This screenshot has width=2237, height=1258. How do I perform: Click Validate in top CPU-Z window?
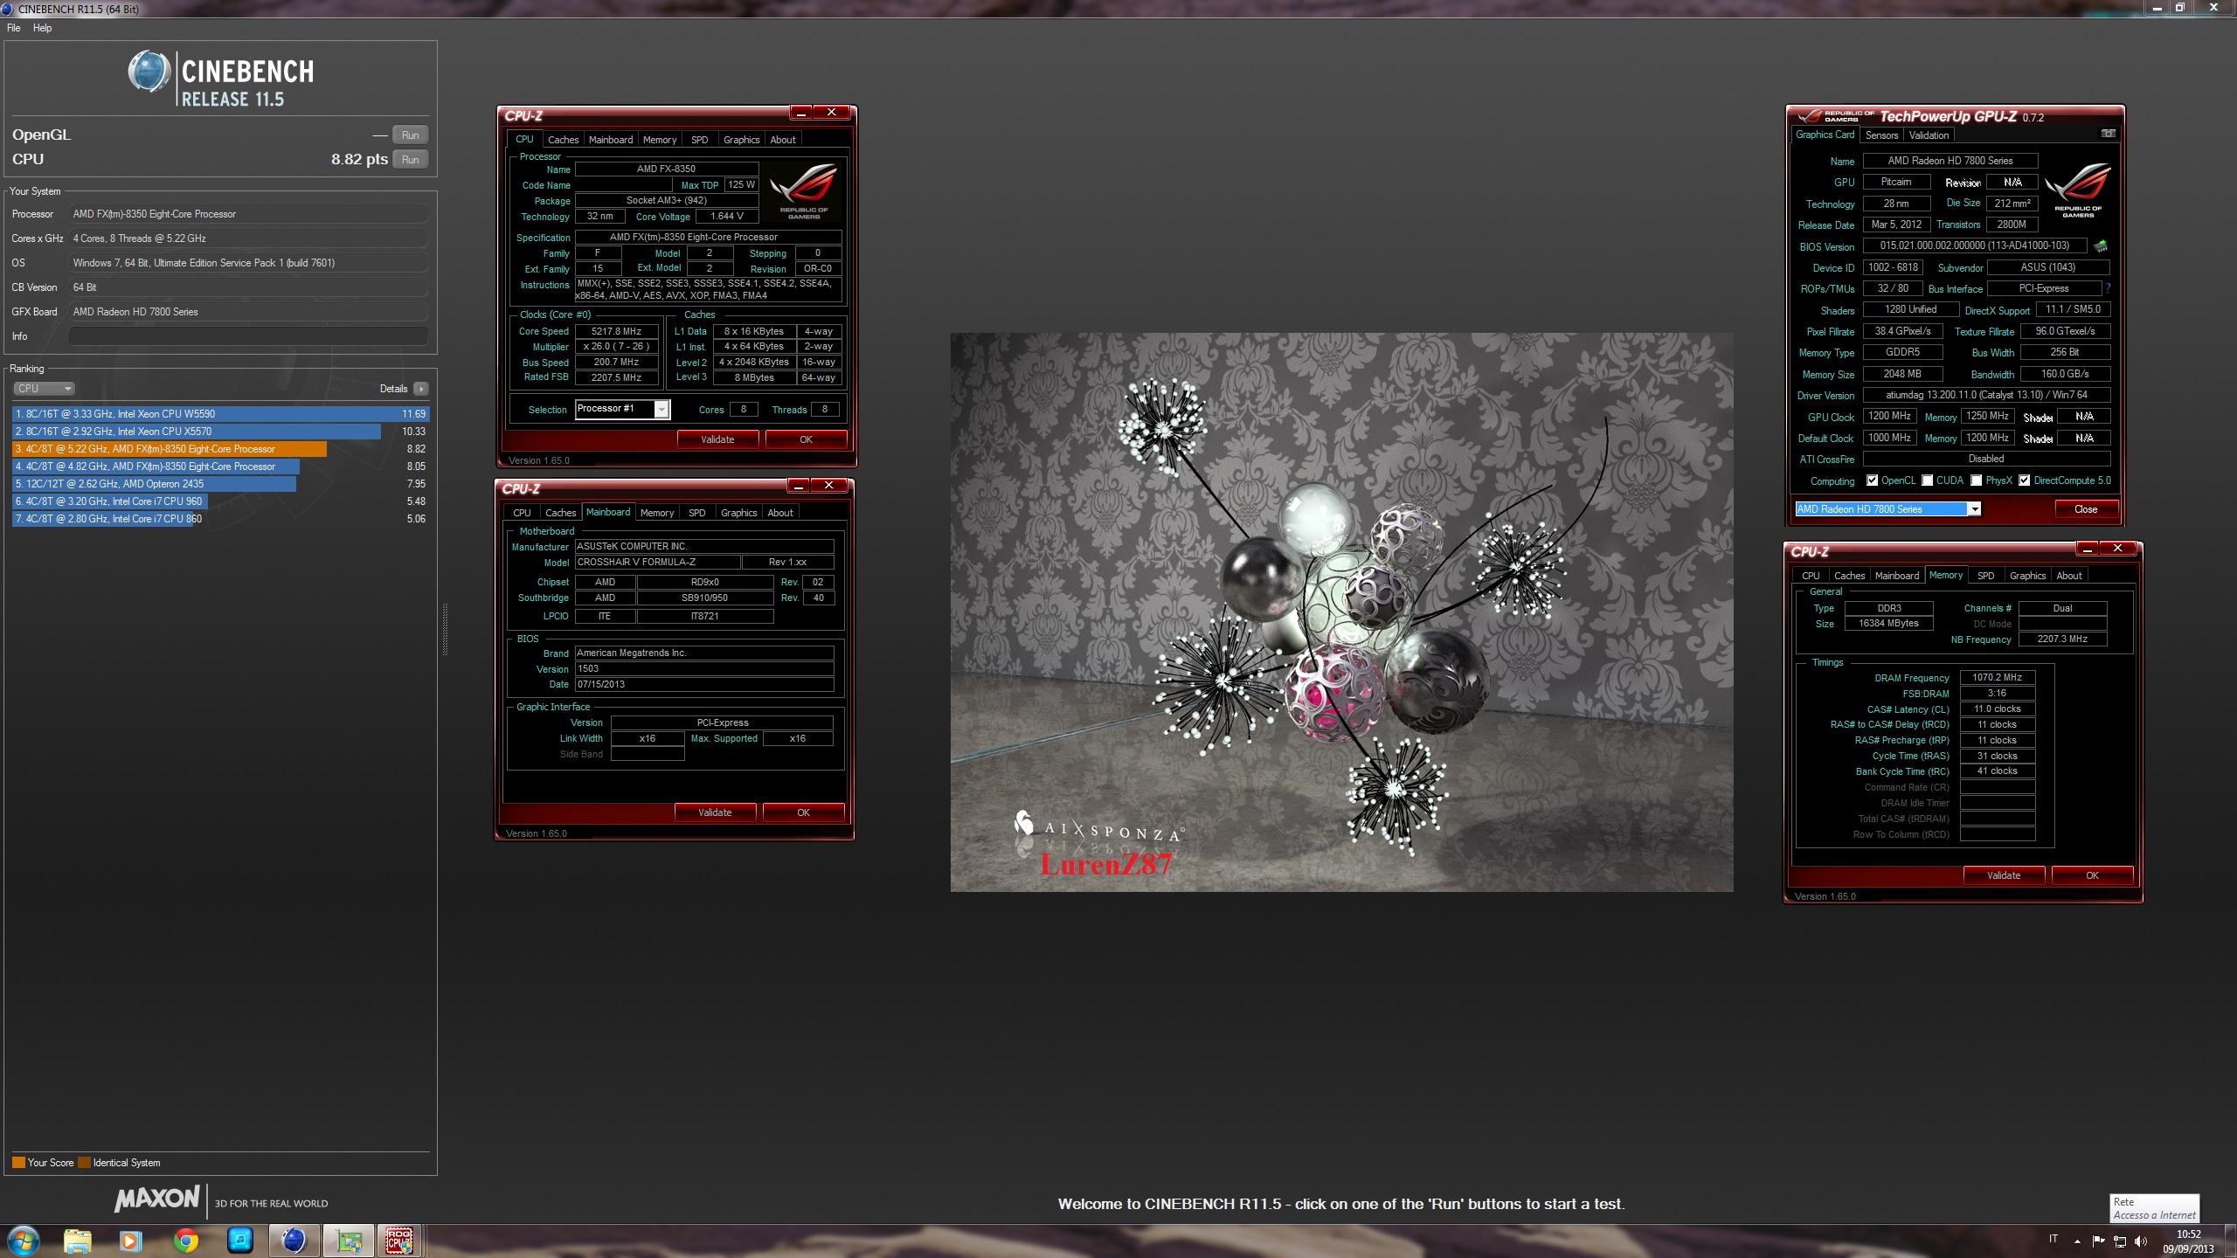717,439
